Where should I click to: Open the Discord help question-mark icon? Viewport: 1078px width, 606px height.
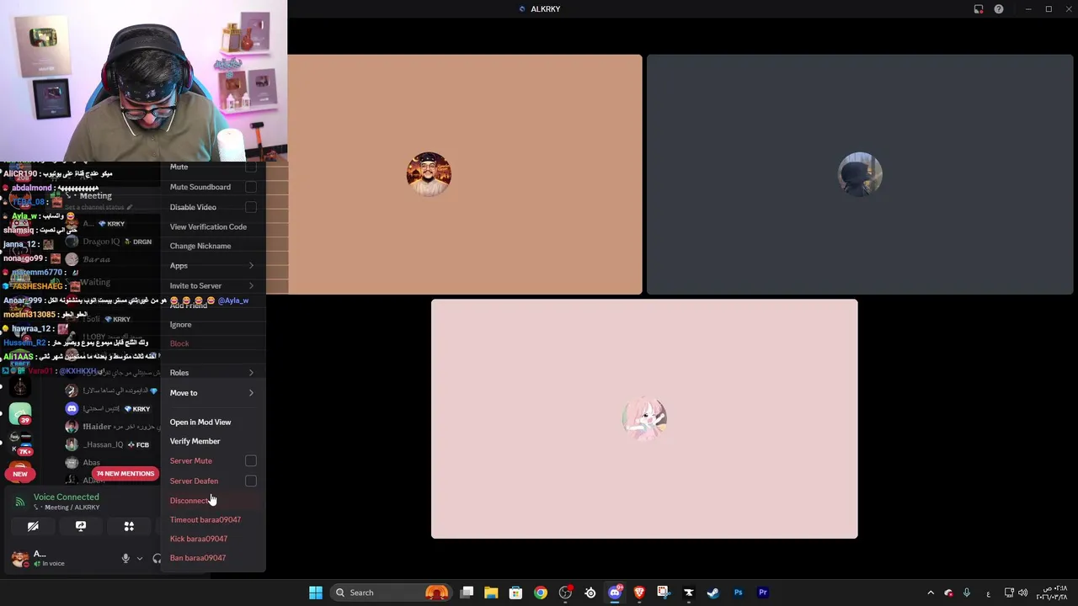click(999, 9)
